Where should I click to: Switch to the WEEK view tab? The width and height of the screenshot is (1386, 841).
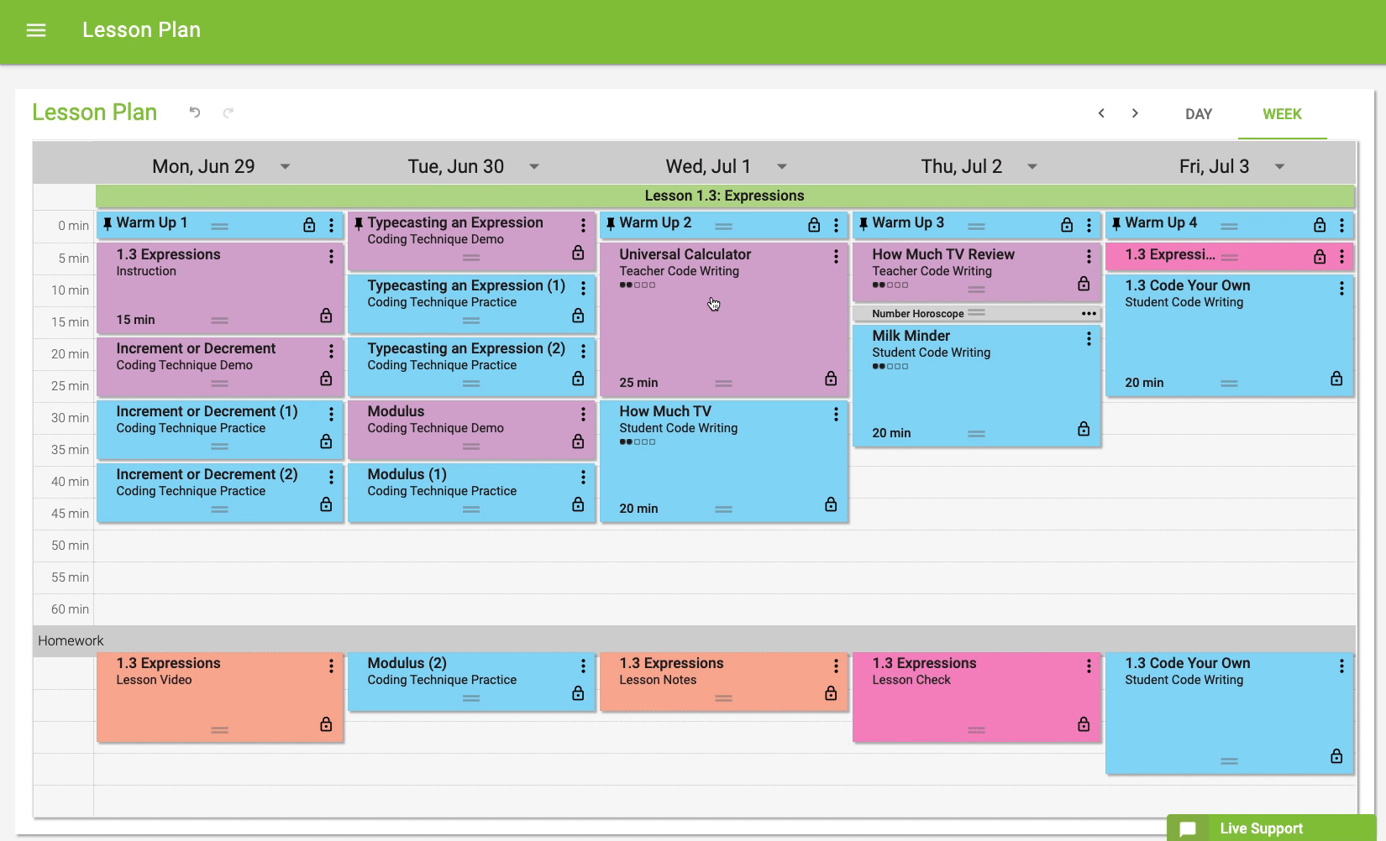(x=1282, y=114)
